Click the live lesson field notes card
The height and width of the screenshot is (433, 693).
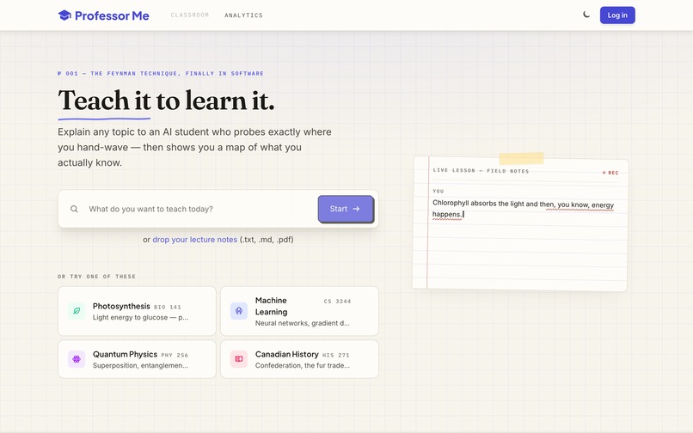[520, 223]
